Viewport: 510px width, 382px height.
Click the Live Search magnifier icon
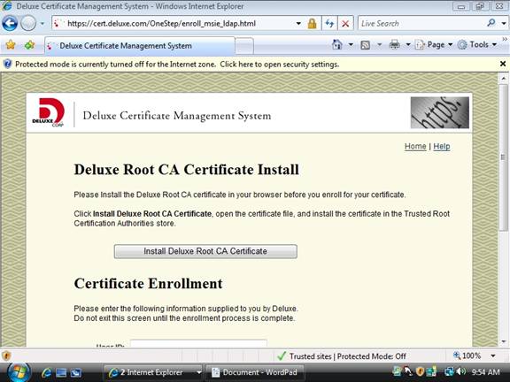pyautogui.click(x=491, y=23)
